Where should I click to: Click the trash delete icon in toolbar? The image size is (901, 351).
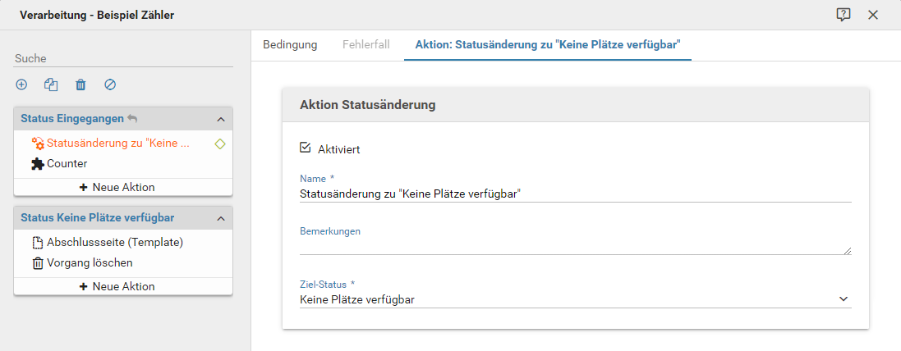[80, 84]
